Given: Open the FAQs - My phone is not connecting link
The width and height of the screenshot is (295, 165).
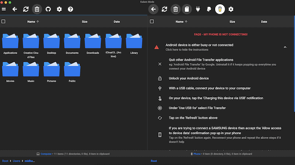Looking at the screenshot, I should click(x=221, y=35).
